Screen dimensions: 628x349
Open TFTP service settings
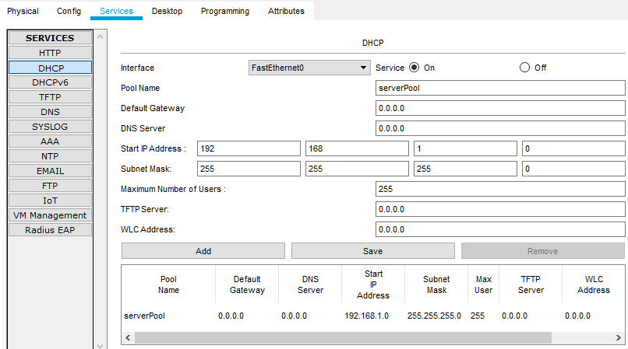pyautogui.click(x=50, y=97)
